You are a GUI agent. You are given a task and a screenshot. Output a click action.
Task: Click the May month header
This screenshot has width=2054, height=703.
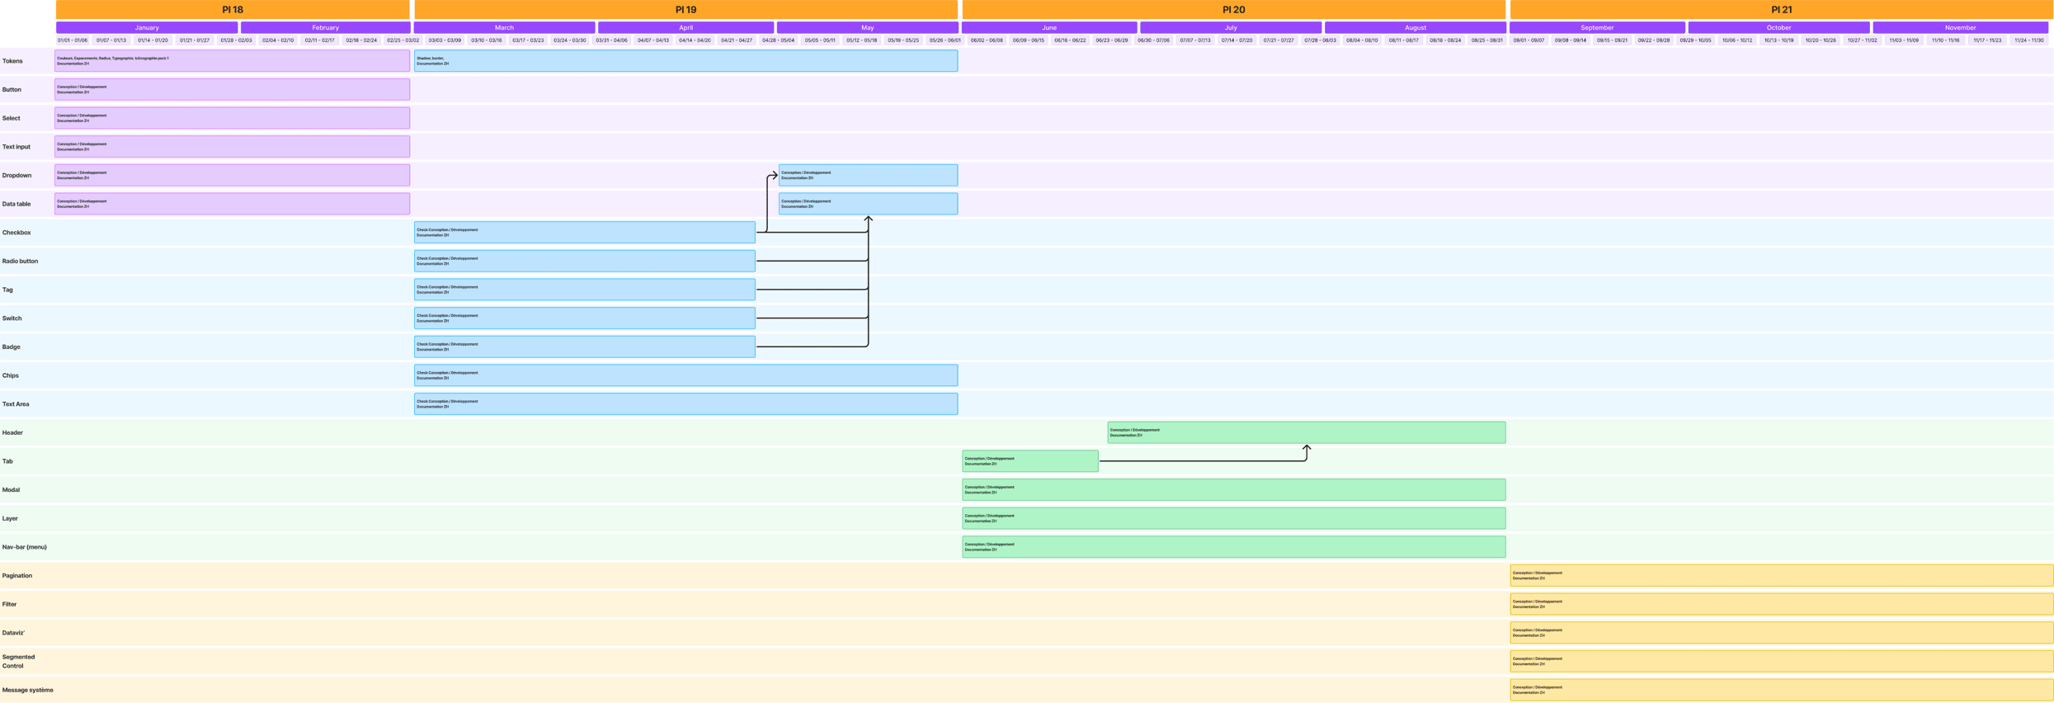pos(867,27)
